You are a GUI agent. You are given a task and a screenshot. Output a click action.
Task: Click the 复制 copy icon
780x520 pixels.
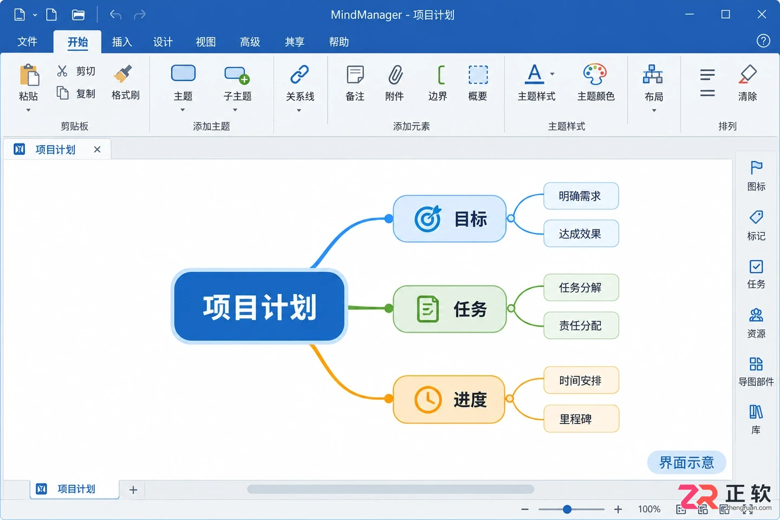point(62,93)
